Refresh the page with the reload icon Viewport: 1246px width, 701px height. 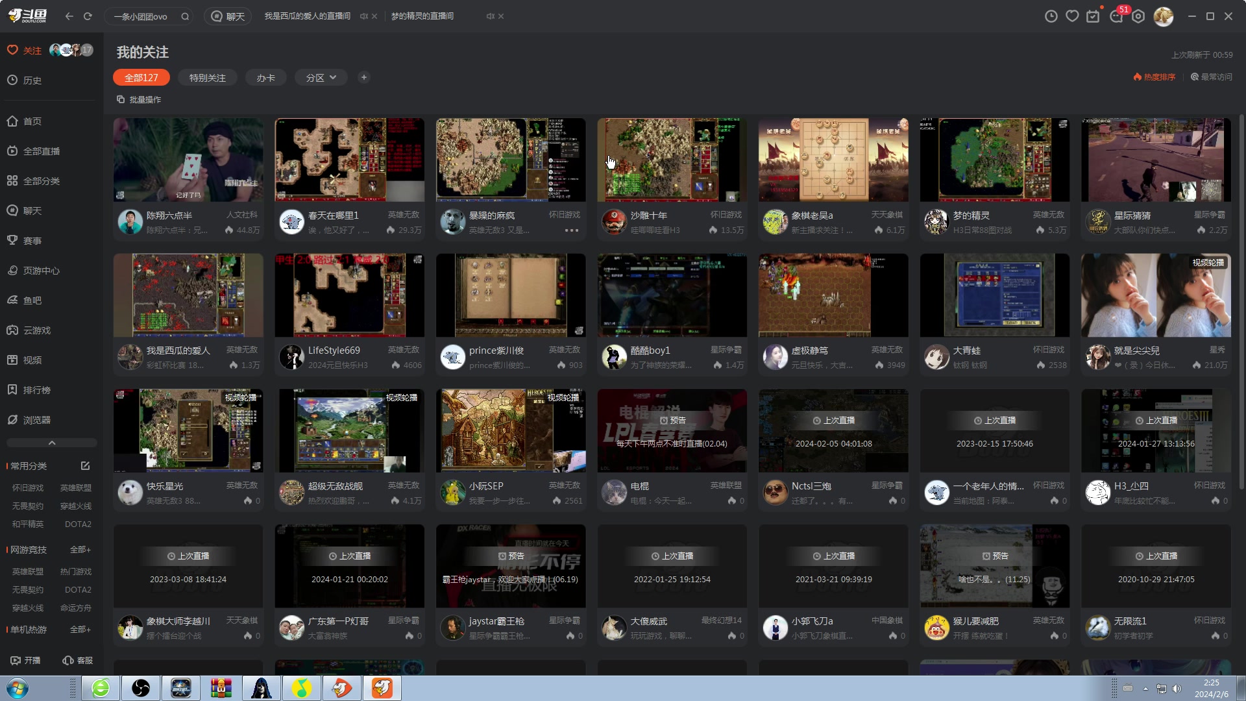tap(88, 16)
